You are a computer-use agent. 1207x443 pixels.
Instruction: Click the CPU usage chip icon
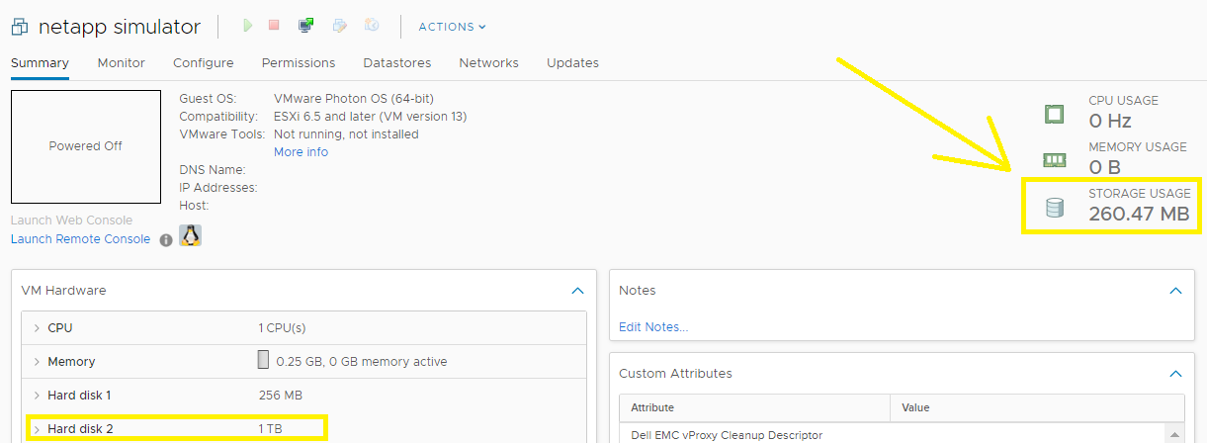(x=1055, y=114)
